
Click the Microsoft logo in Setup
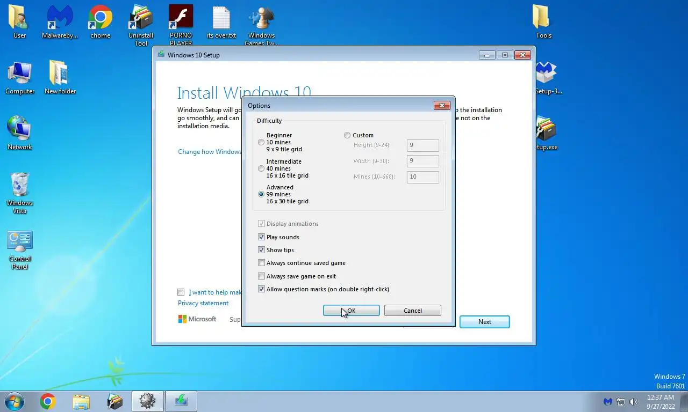[197, 319]
